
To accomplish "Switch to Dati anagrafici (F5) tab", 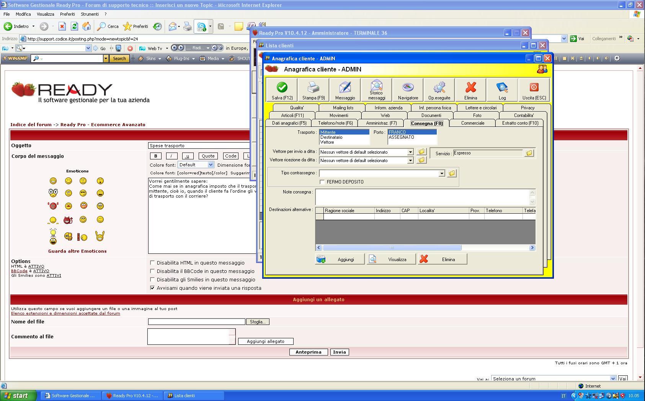I will pos(289,123).
